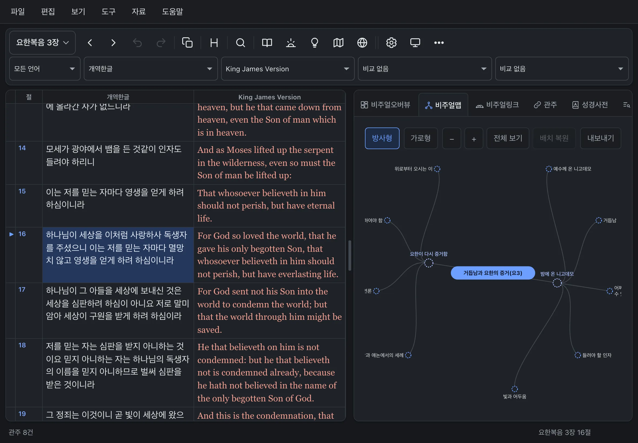638x443 pixels.
Task: Click the H heading icon
Action: pyautogui.click(x=214, y=43)
